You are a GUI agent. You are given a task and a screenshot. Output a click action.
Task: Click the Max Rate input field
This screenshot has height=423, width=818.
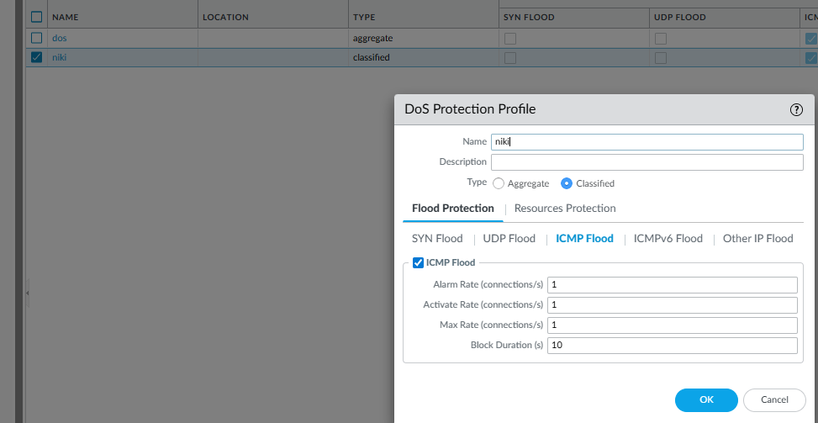point(672,325)
